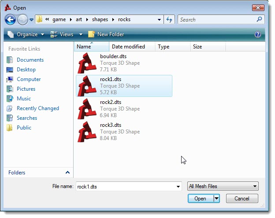Click the Back navigation arrow
This screenshot has height=218, width=275.
tap(10, 19)
